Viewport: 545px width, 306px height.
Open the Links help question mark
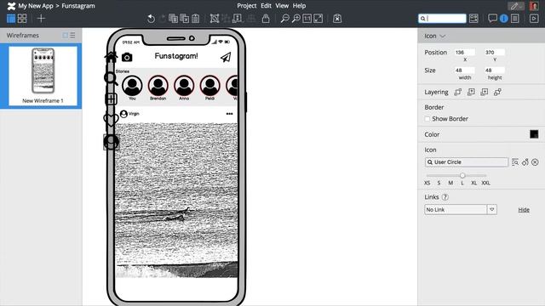pyautogui.click(x=445, y=197)
